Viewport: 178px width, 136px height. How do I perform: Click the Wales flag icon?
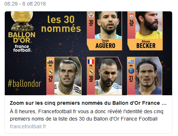click(51, 62)
